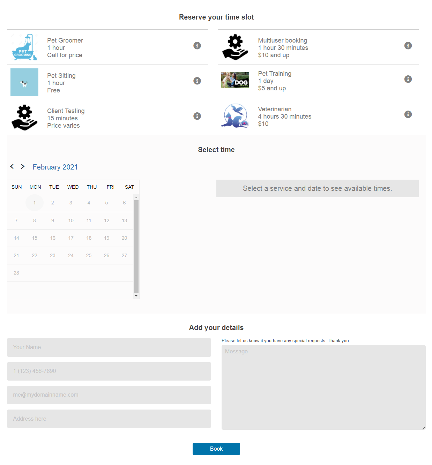
Task: Show Pet Training details info icon
Action: [x=408, y=79]
